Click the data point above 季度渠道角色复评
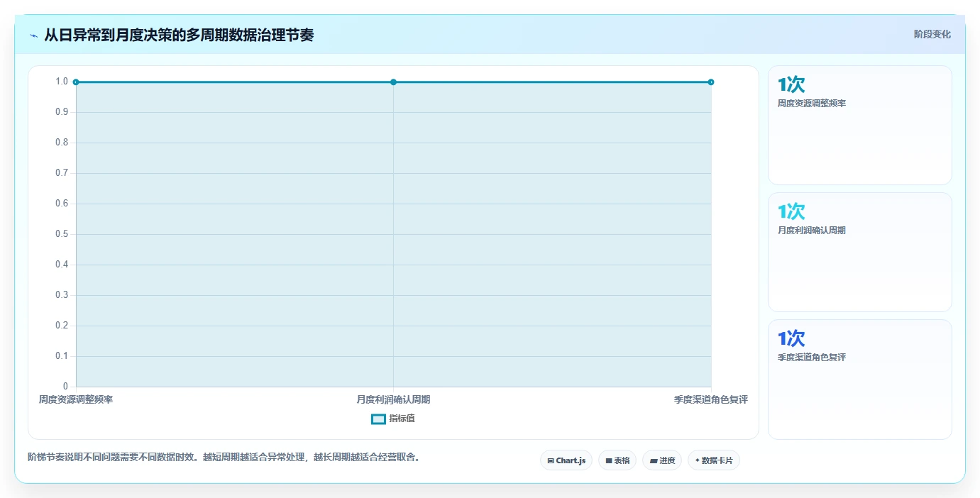 [711, 82]
